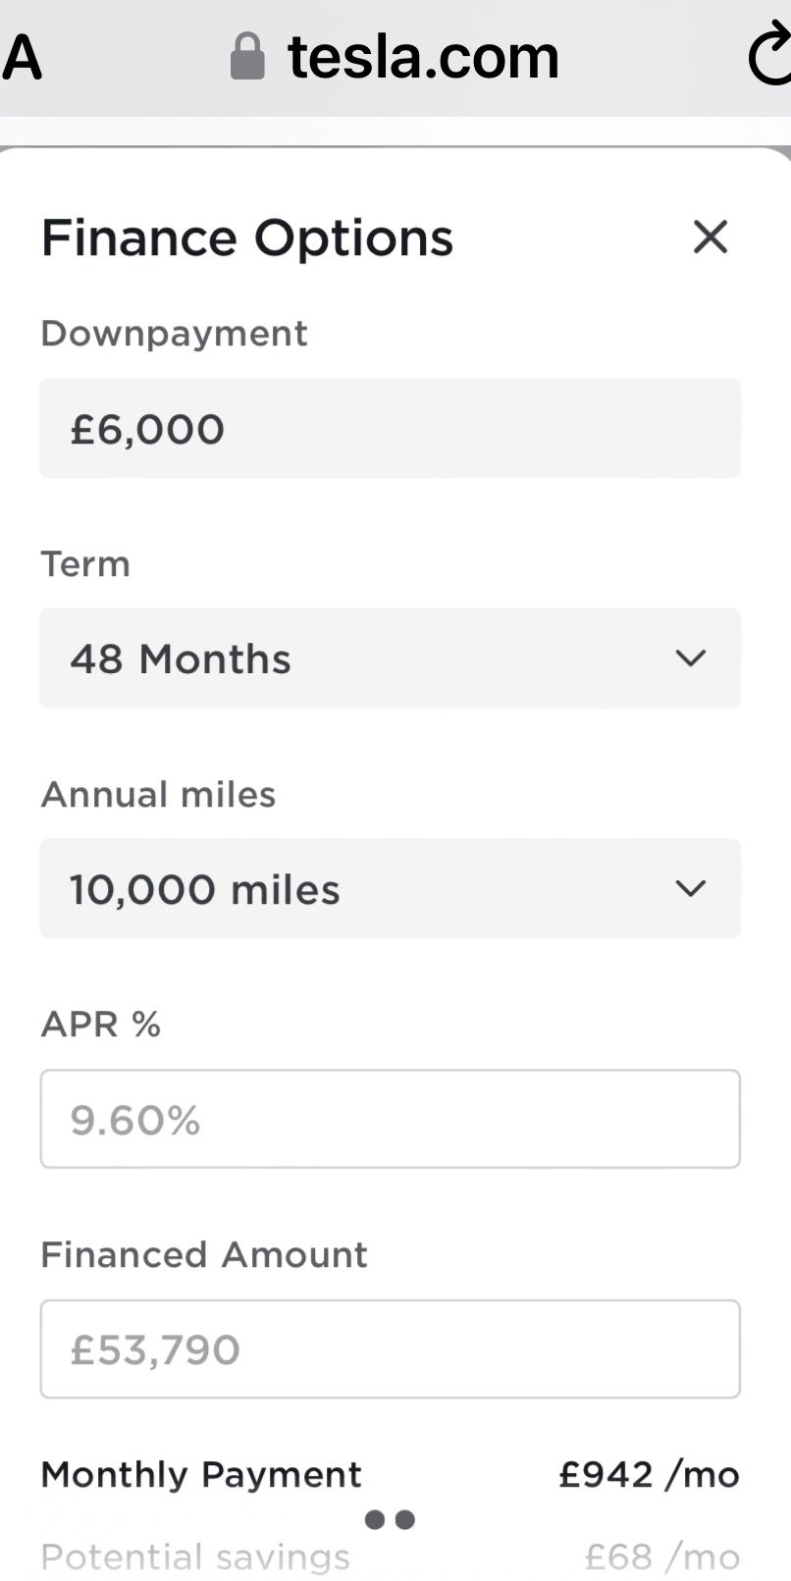Tap the Downpayment label text

[174, 334]
